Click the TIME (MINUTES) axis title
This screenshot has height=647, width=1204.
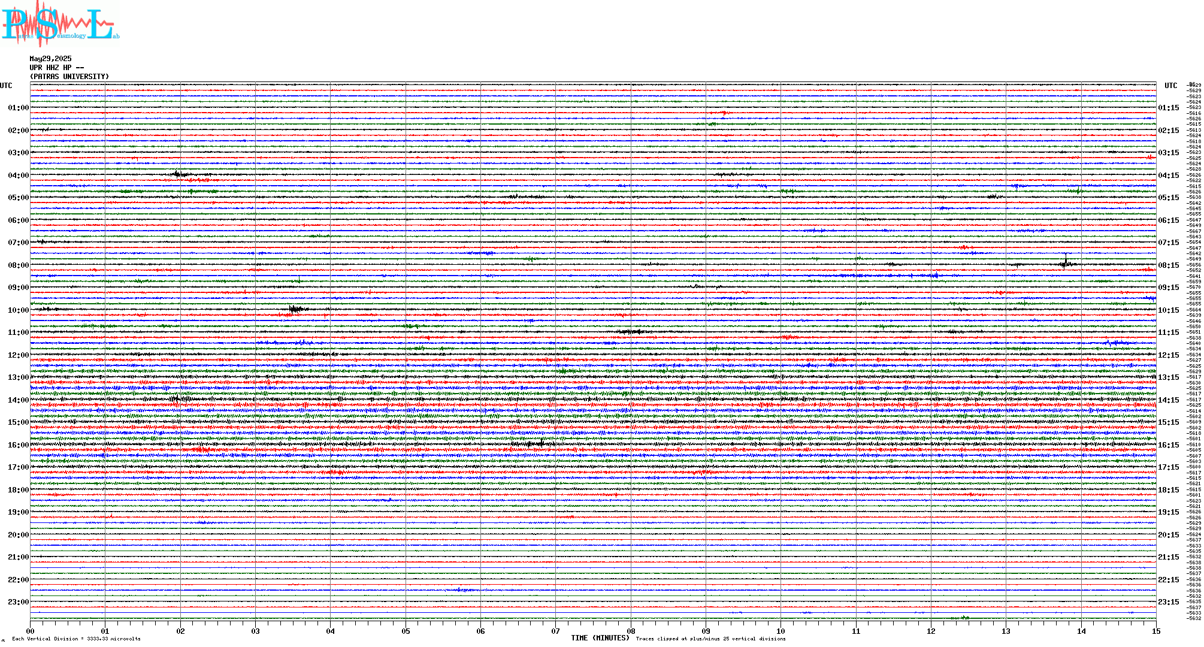600,638
